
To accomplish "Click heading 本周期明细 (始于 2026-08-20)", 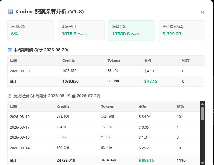I will click(x=41, y=50).
